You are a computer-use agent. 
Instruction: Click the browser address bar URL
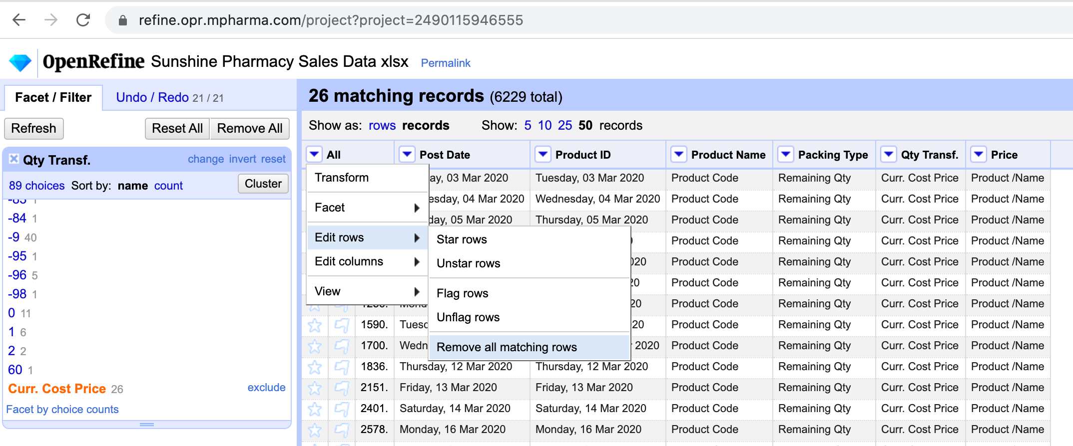coord(331,20)
